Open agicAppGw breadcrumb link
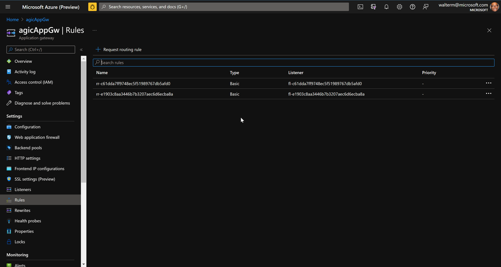501x267 pixels. (38, 20)
